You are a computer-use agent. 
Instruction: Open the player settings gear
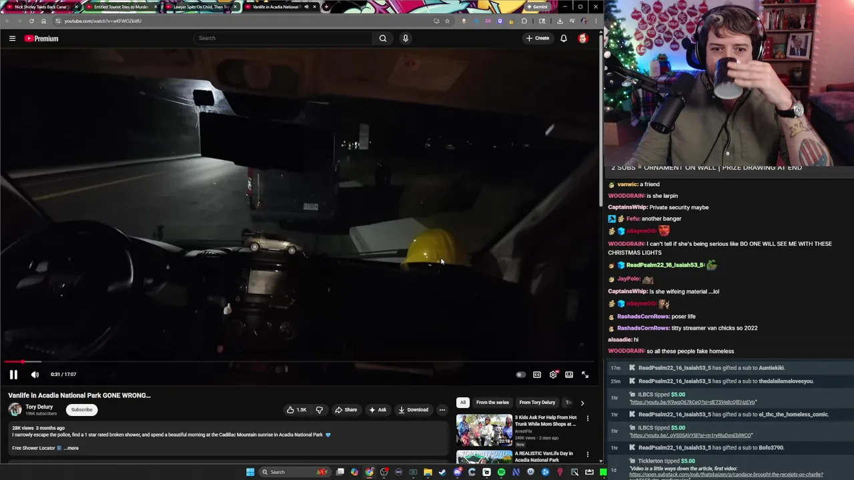[553, 375]
